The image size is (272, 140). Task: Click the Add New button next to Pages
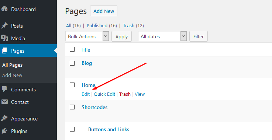point(104,11)
